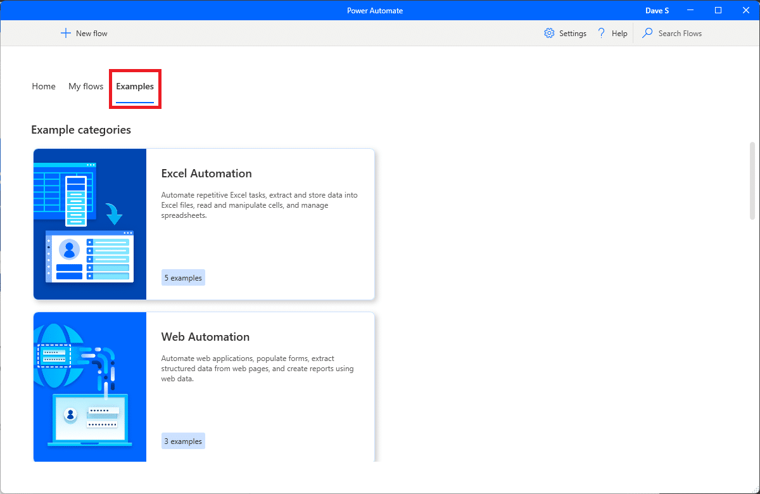Screen dimensions: 760x494
Task: Open the Power Automate title bar
Action: [x=375, y=10]
